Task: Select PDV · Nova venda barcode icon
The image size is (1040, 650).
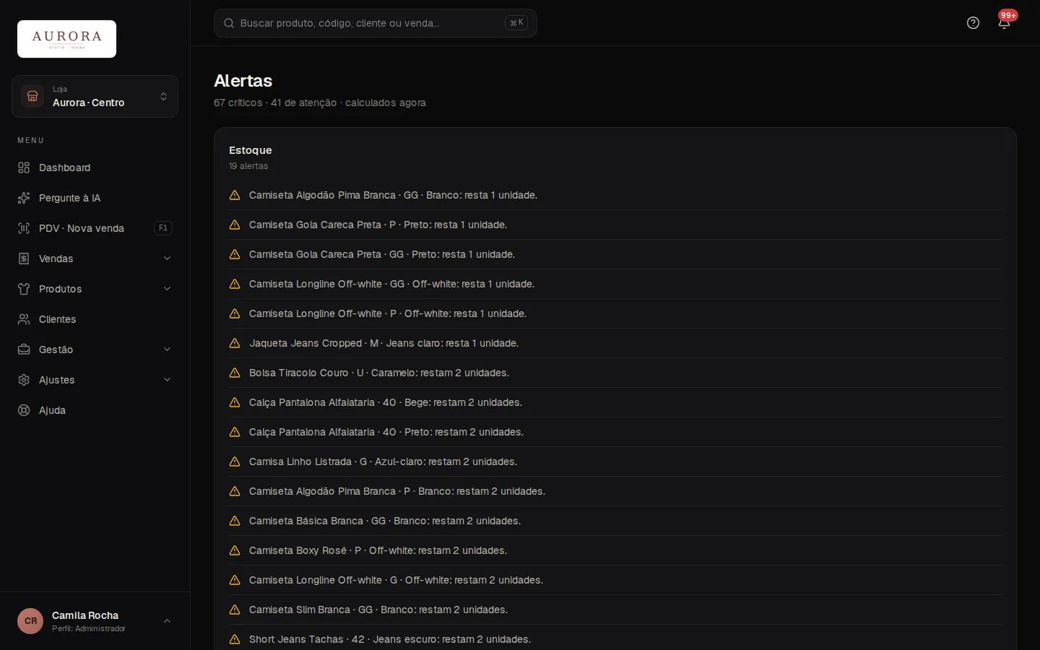Action: coord(24,228)
